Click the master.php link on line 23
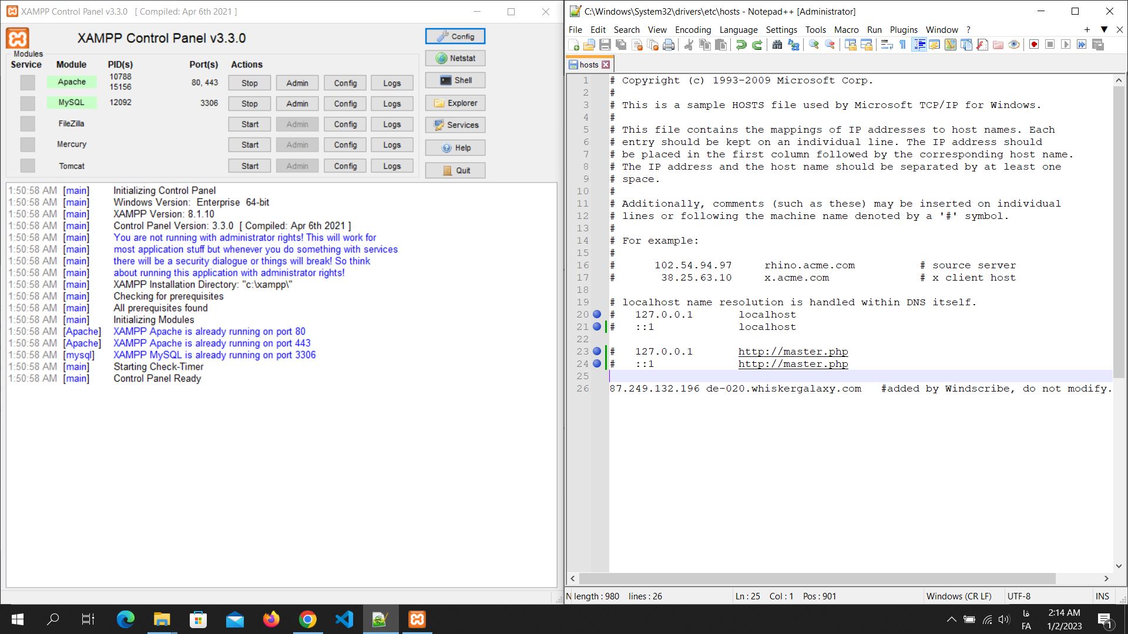Screen dimensions: 1128x634 click(x=793, y=352)
